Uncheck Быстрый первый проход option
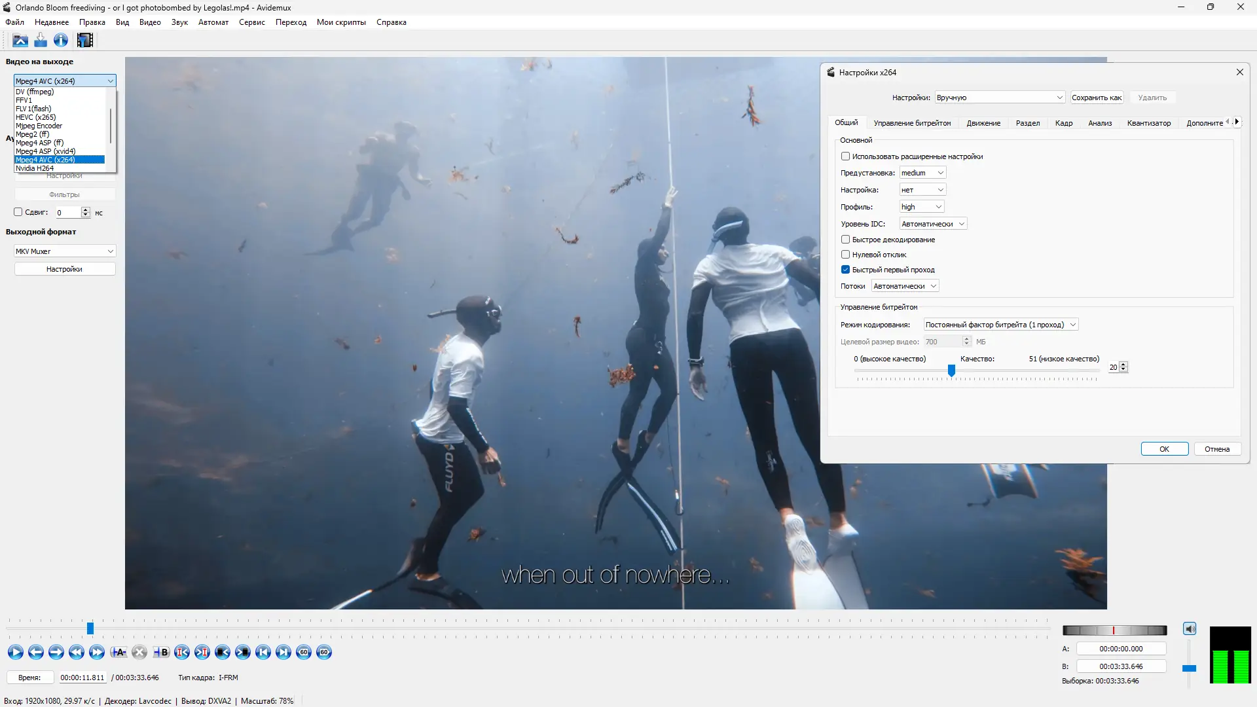Screen dimensions: 1257x707 pos(846,270)
